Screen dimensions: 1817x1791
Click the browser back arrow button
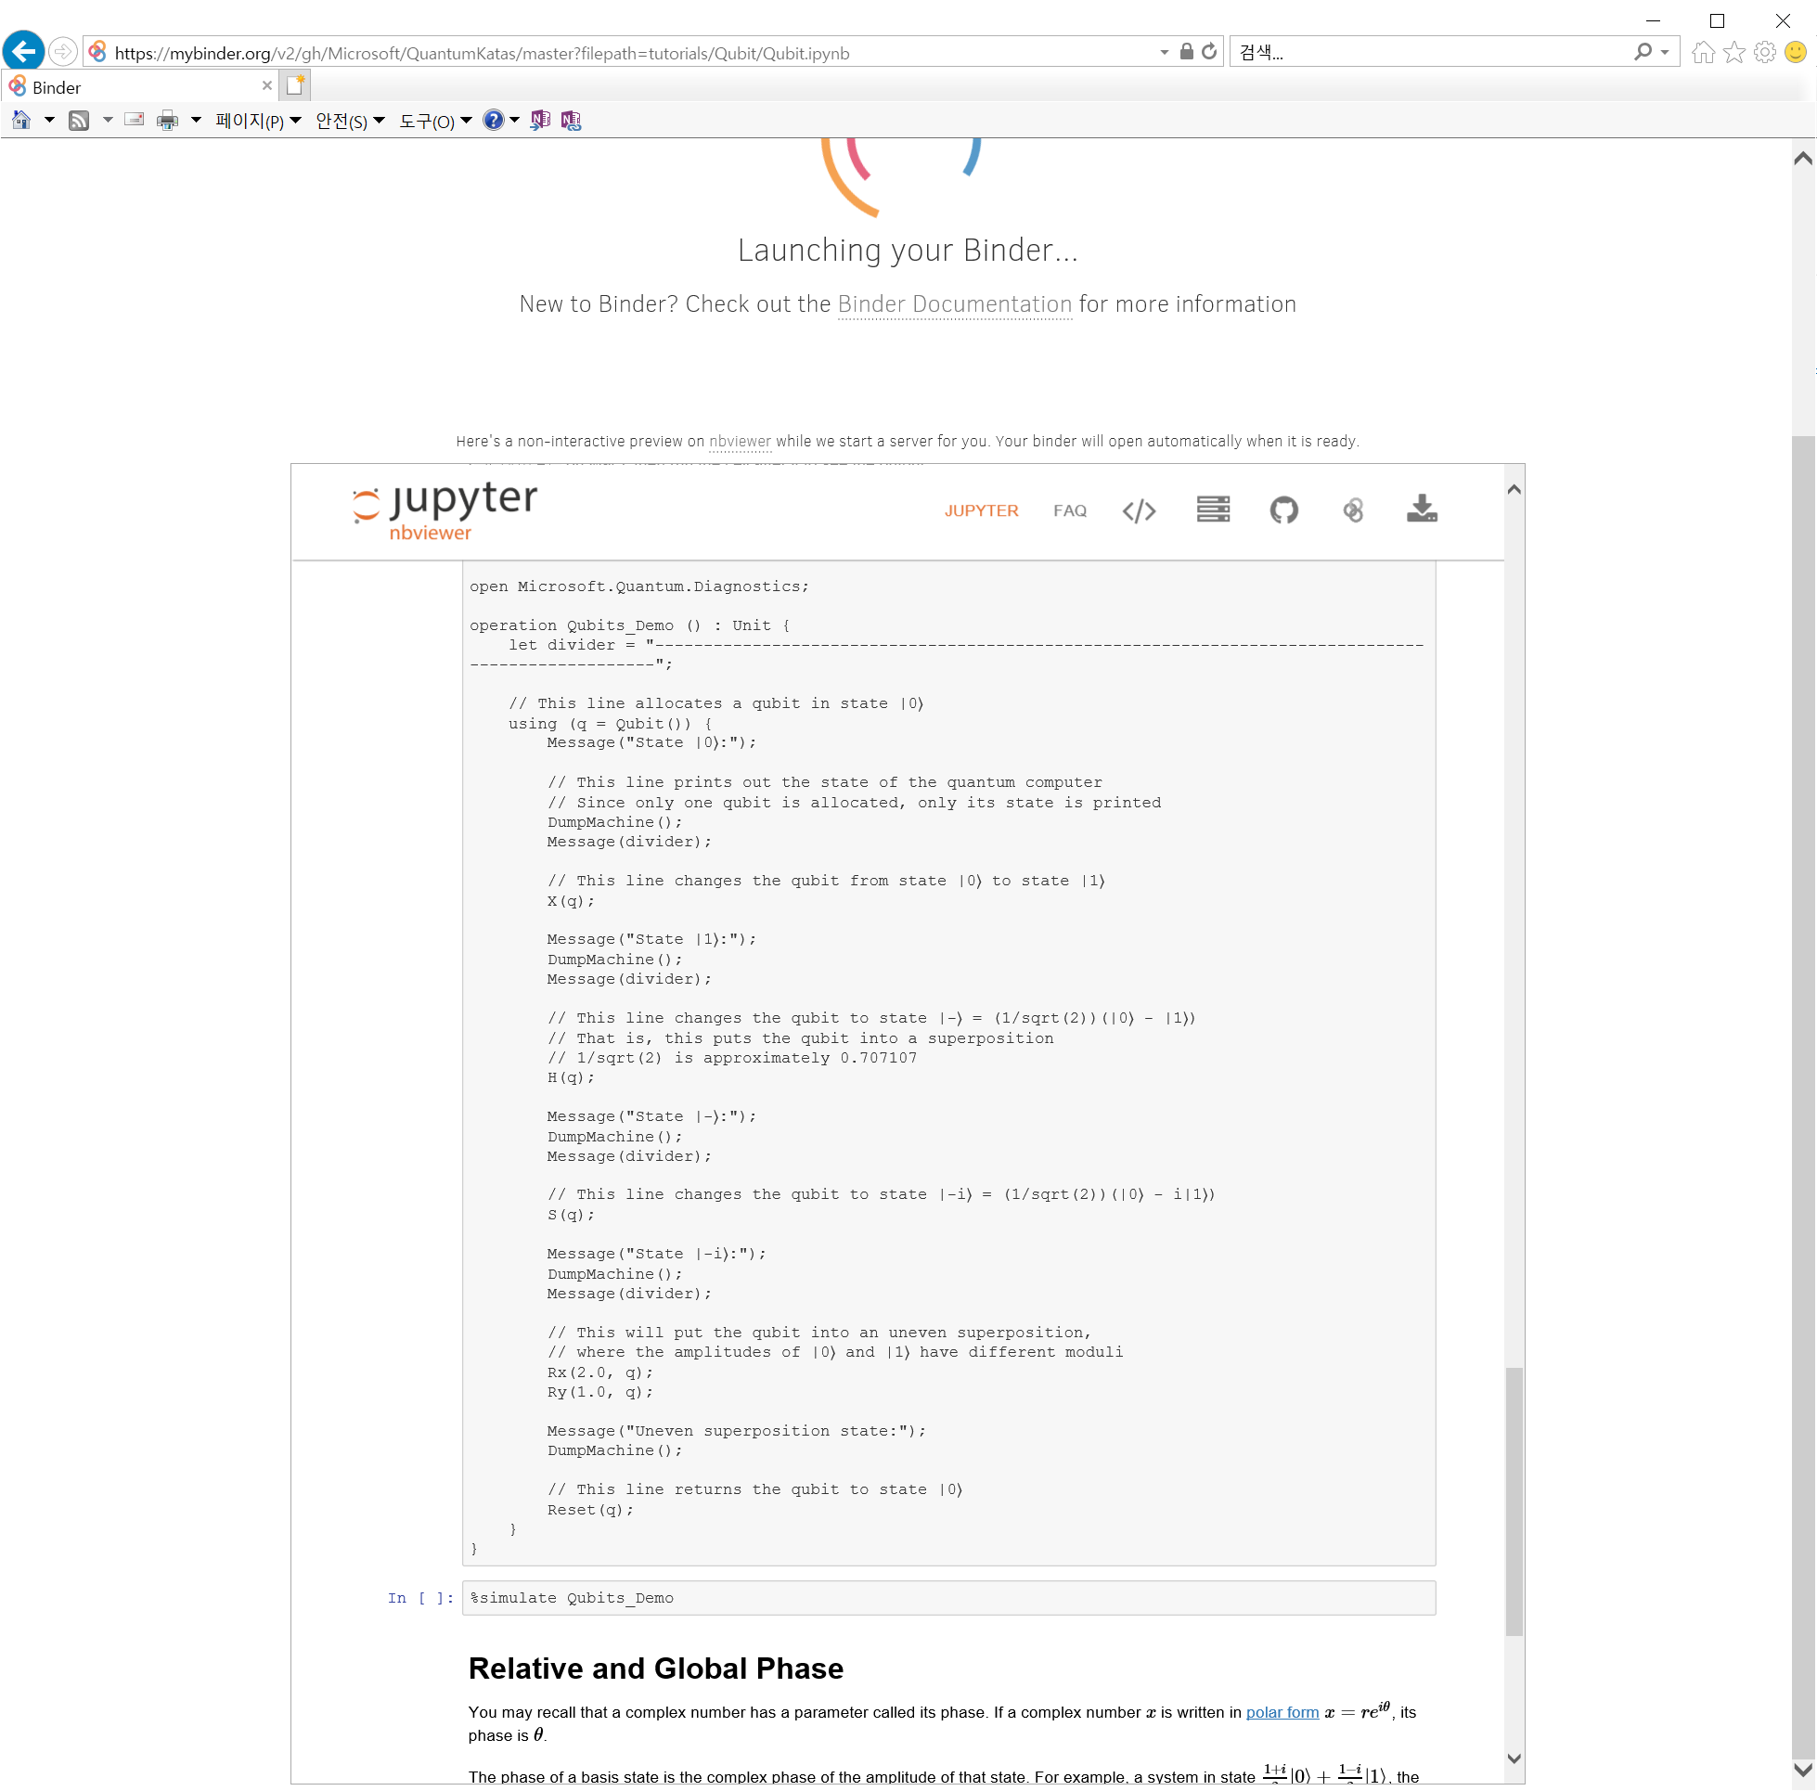point(23,52)
